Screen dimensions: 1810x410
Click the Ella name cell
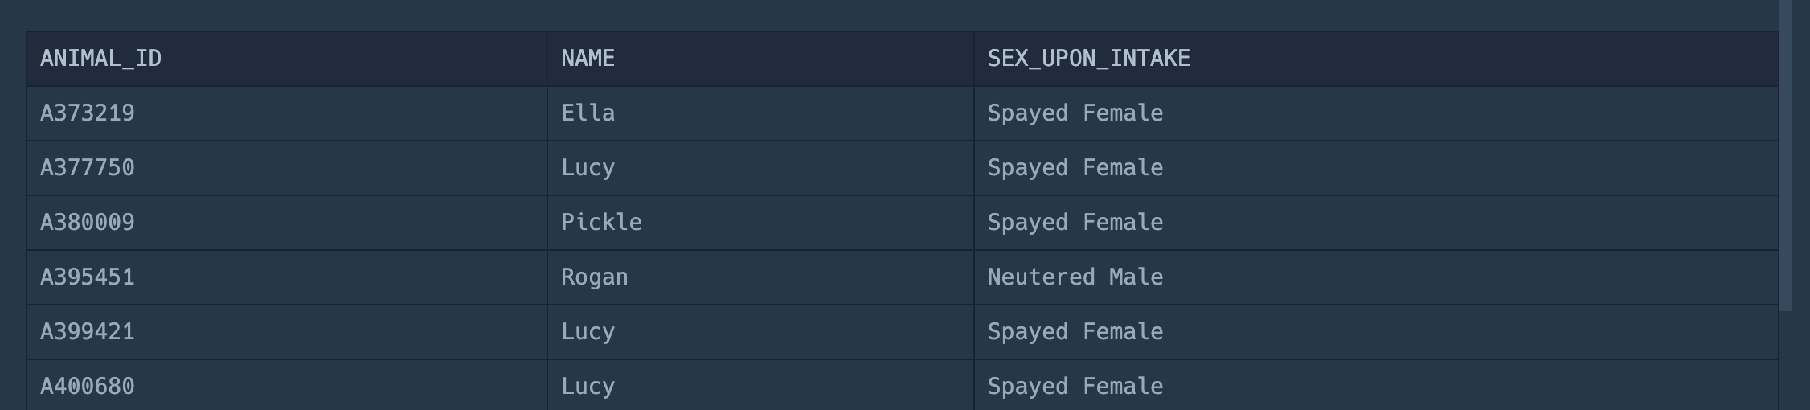click(760, 113)
